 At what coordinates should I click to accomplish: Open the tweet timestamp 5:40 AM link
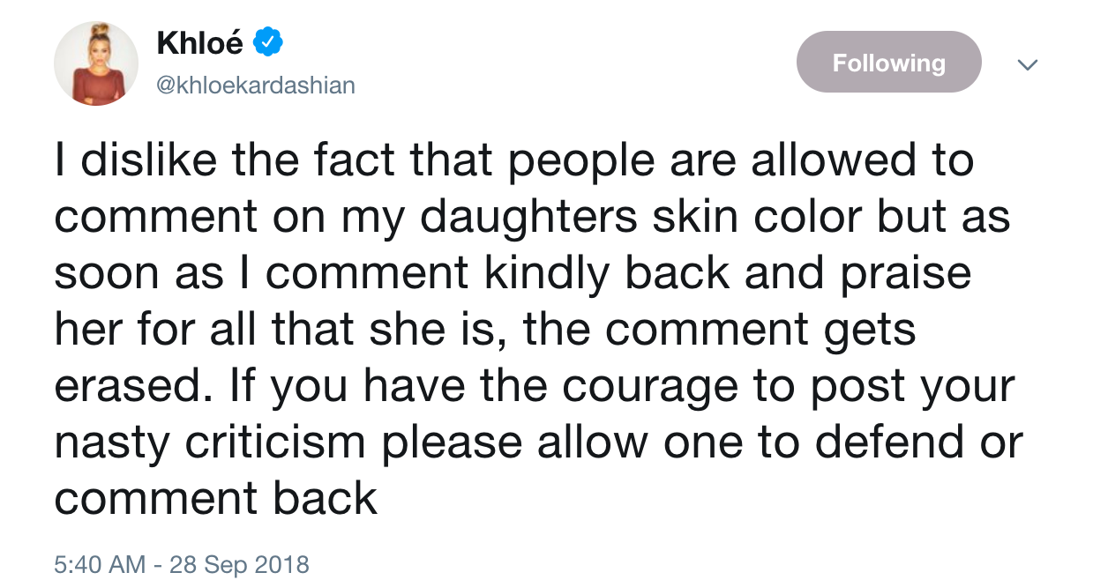click(x=100, y=563)
